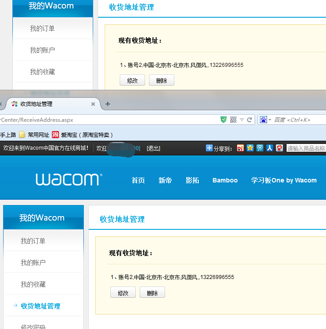Click 删除 button in lower address panel
326x329 pixels.
coord(152,292)
